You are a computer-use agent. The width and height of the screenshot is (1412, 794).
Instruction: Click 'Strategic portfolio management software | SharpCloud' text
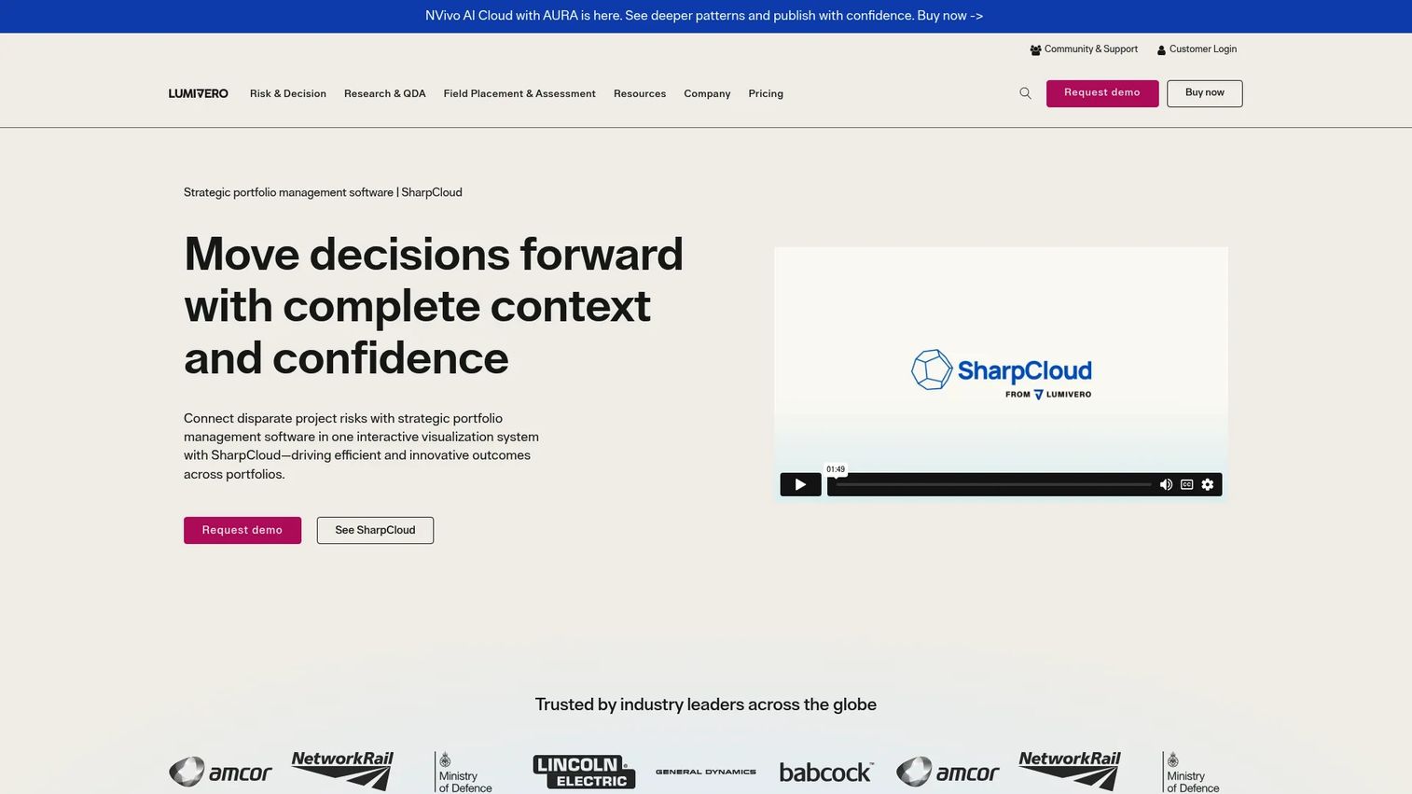(x=323, y=193)
